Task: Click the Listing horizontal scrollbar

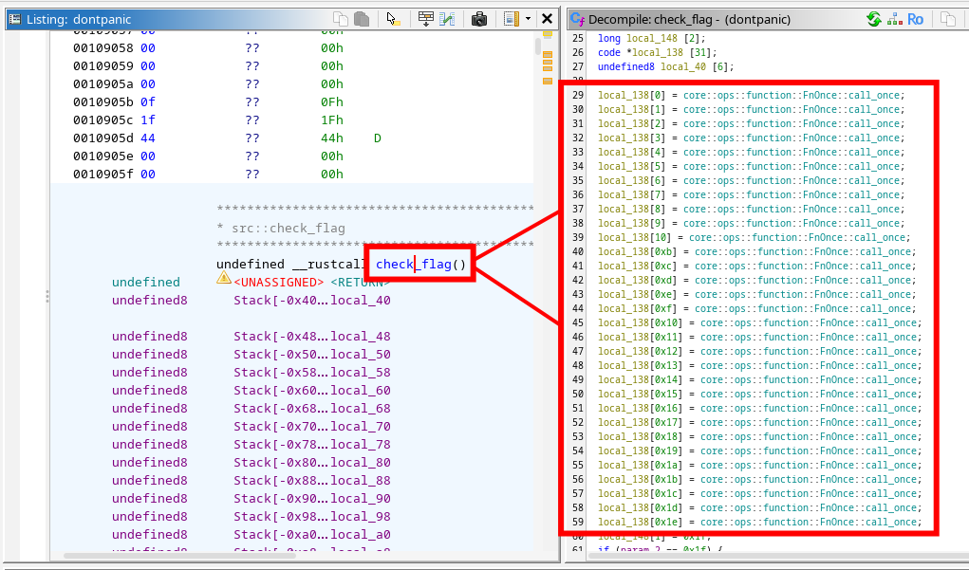Action: (285, 556)
